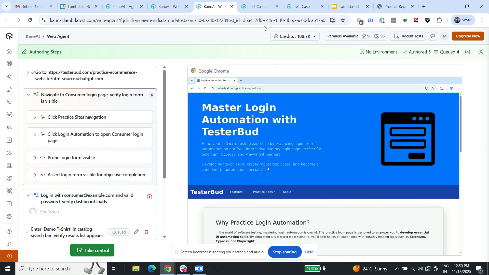489x275 pixels.
Task: Open Home in the KaneAI sidebar
Action: point(9,51)
